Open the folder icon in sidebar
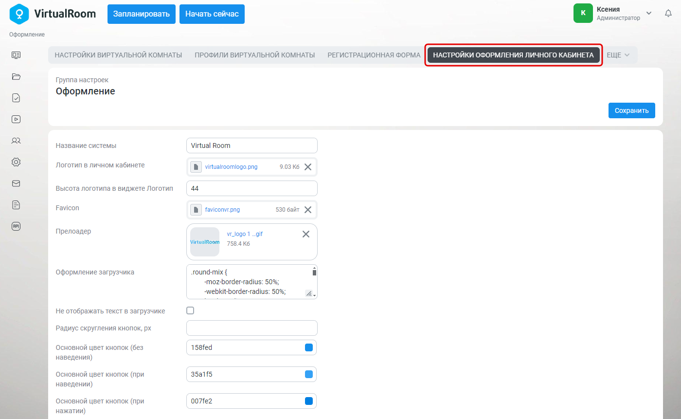Image resolution: width=681 pixels, height=419 pixels. tap(16, 76)
